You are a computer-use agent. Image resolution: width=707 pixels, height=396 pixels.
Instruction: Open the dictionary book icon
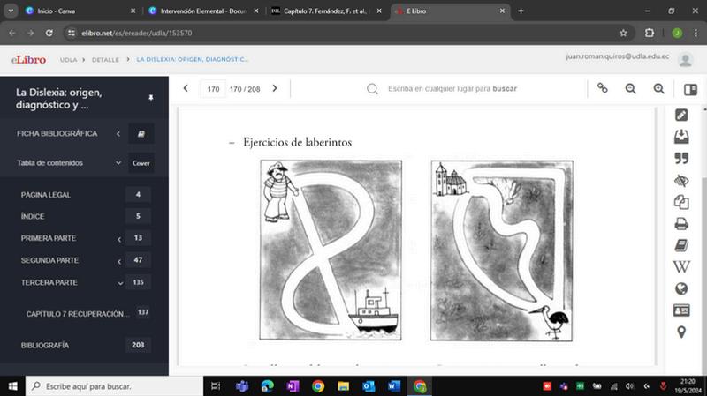point(681,245)
